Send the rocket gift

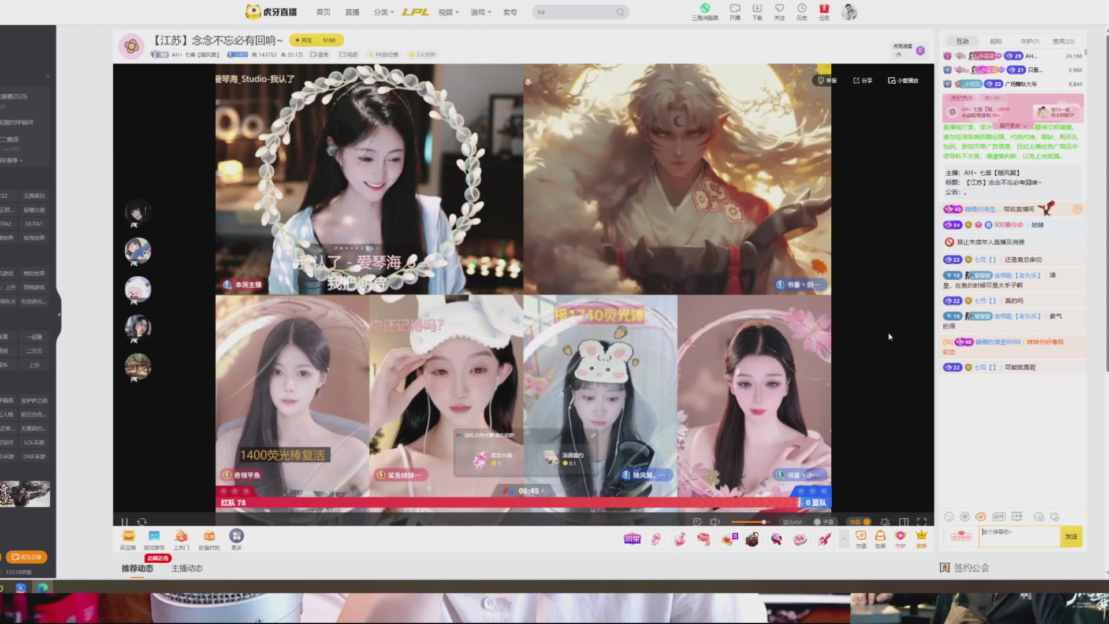pos(824,539)
